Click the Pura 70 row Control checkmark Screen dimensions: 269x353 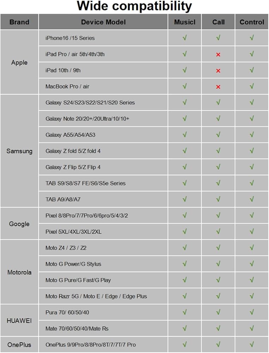(x=252, y=312)
